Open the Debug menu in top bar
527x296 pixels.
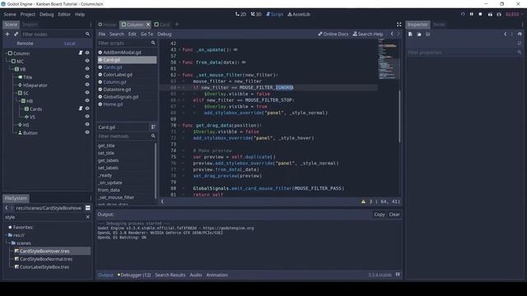[x=46, y=15]
